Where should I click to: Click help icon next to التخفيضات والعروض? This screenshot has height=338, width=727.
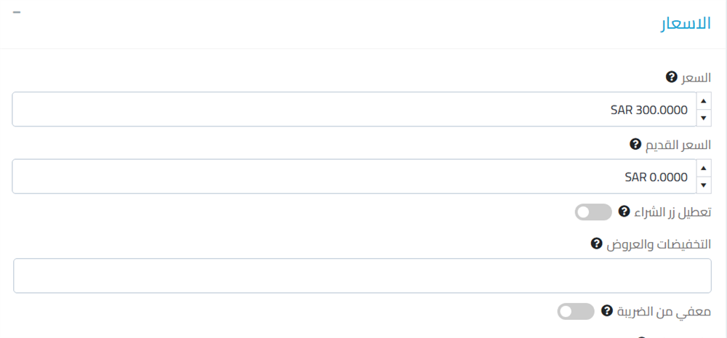click(596, 244)
